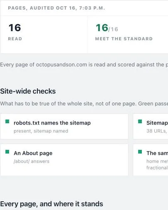Click the octopusandson.com description sentence
Image resolution: width=168 pixels, height=210 pixels.
[x=84, y=65]
